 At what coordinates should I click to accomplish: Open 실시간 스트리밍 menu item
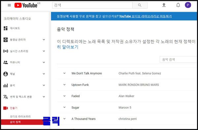19,51
